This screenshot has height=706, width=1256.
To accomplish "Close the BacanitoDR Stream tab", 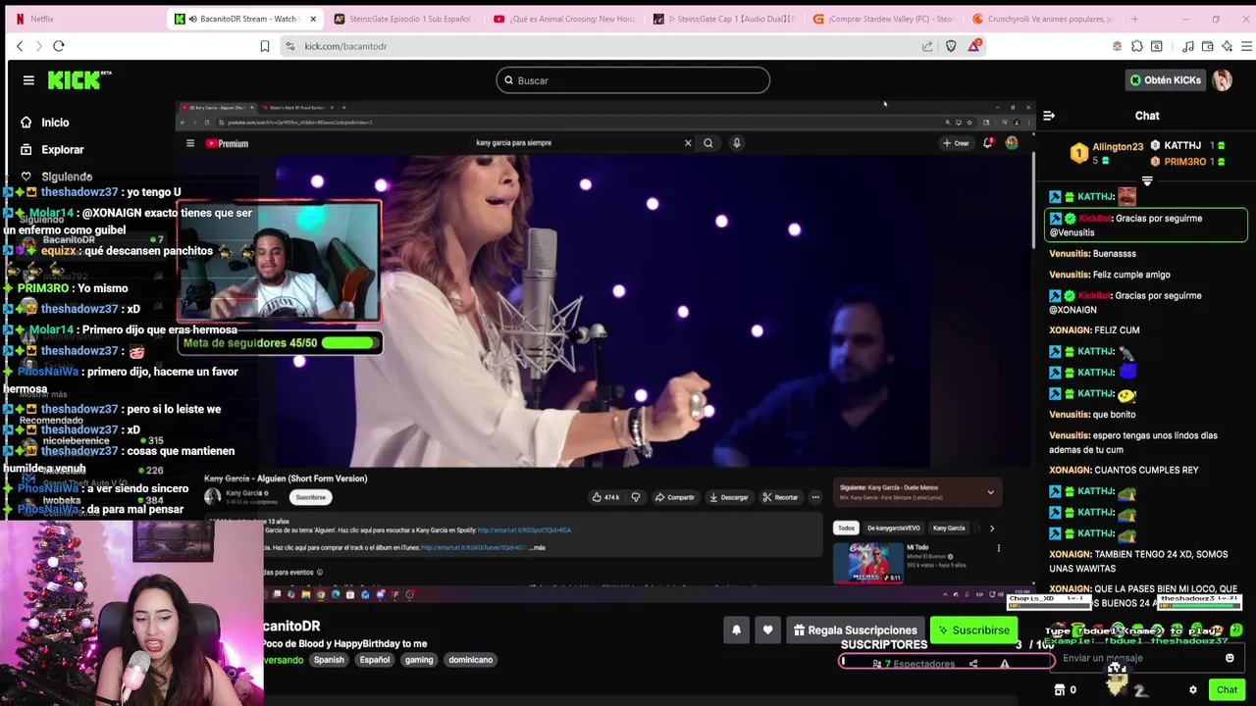I will (x=313, y=19).
